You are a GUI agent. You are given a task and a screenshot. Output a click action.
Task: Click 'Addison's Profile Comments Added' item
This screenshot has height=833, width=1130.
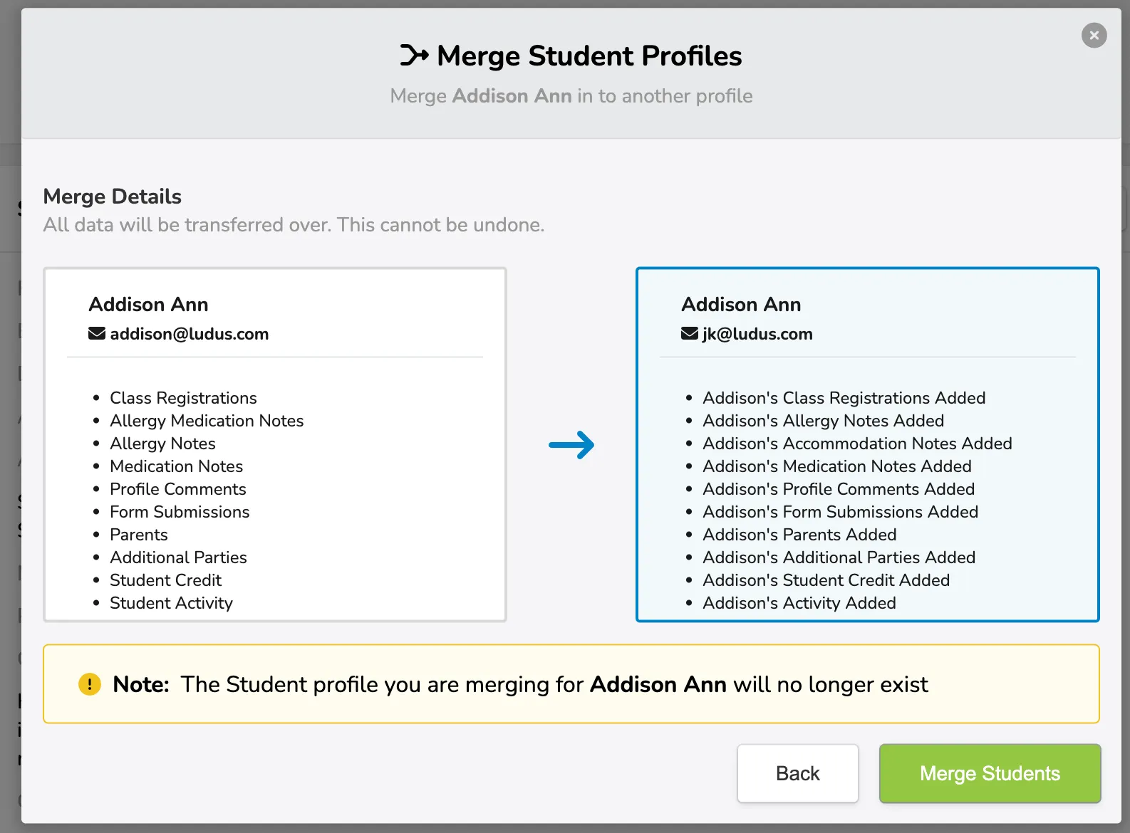point(838,489)
